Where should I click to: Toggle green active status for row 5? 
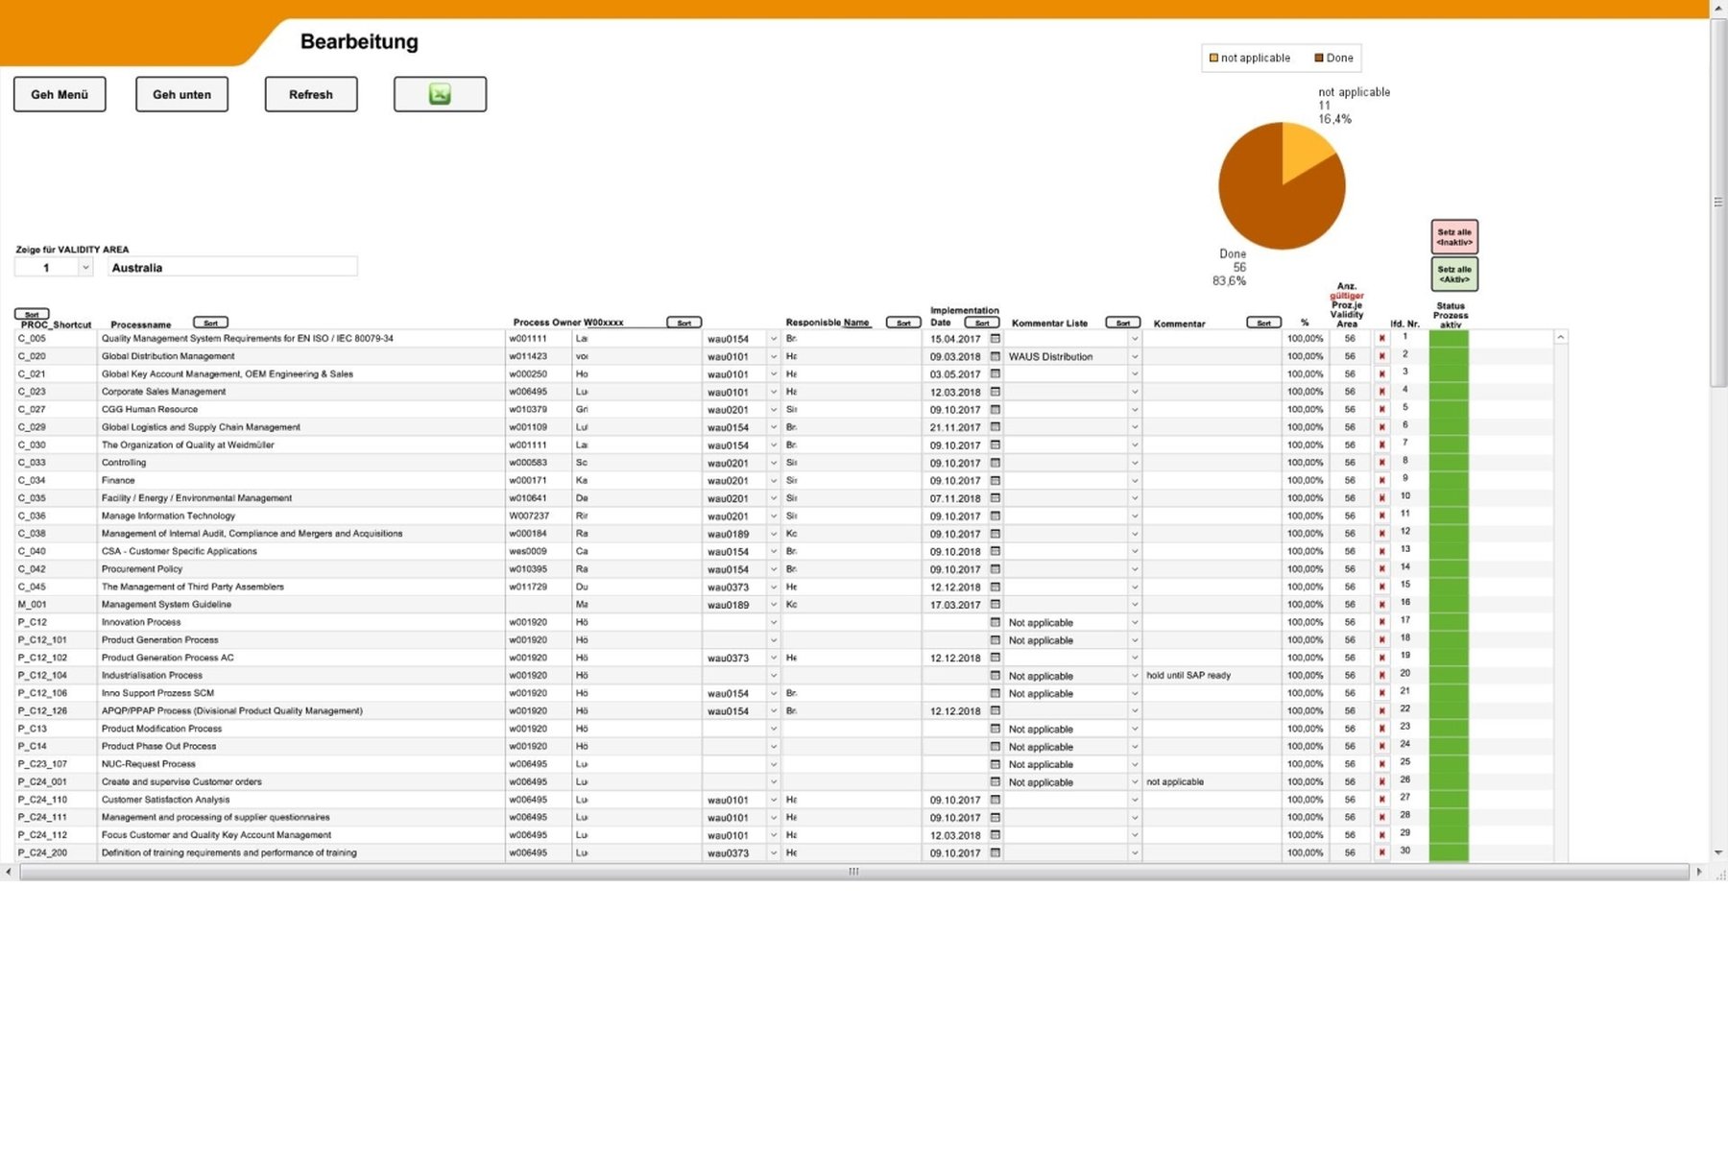coord(1449,409)
